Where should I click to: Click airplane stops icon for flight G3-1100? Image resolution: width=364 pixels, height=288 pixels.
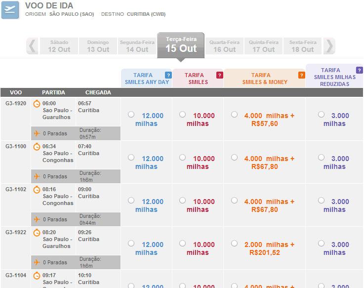coord(37,176)
